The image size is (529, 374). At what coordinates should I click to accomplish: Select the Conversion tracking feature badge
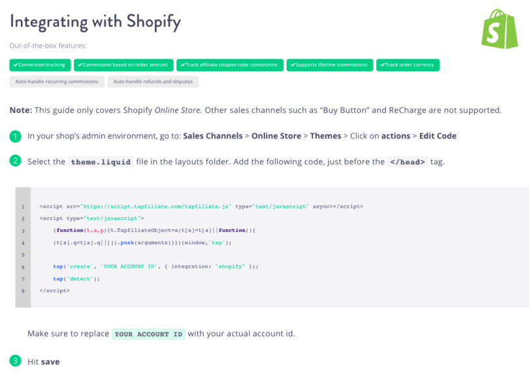tap(40, 65)
